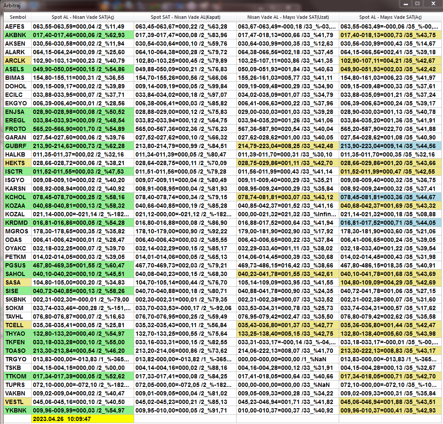Click YKBNK cell '009,95-010,00=000,05 /2_%91,71'
The width and height of the screenshot is (443, 424).
tap(185, 410)
